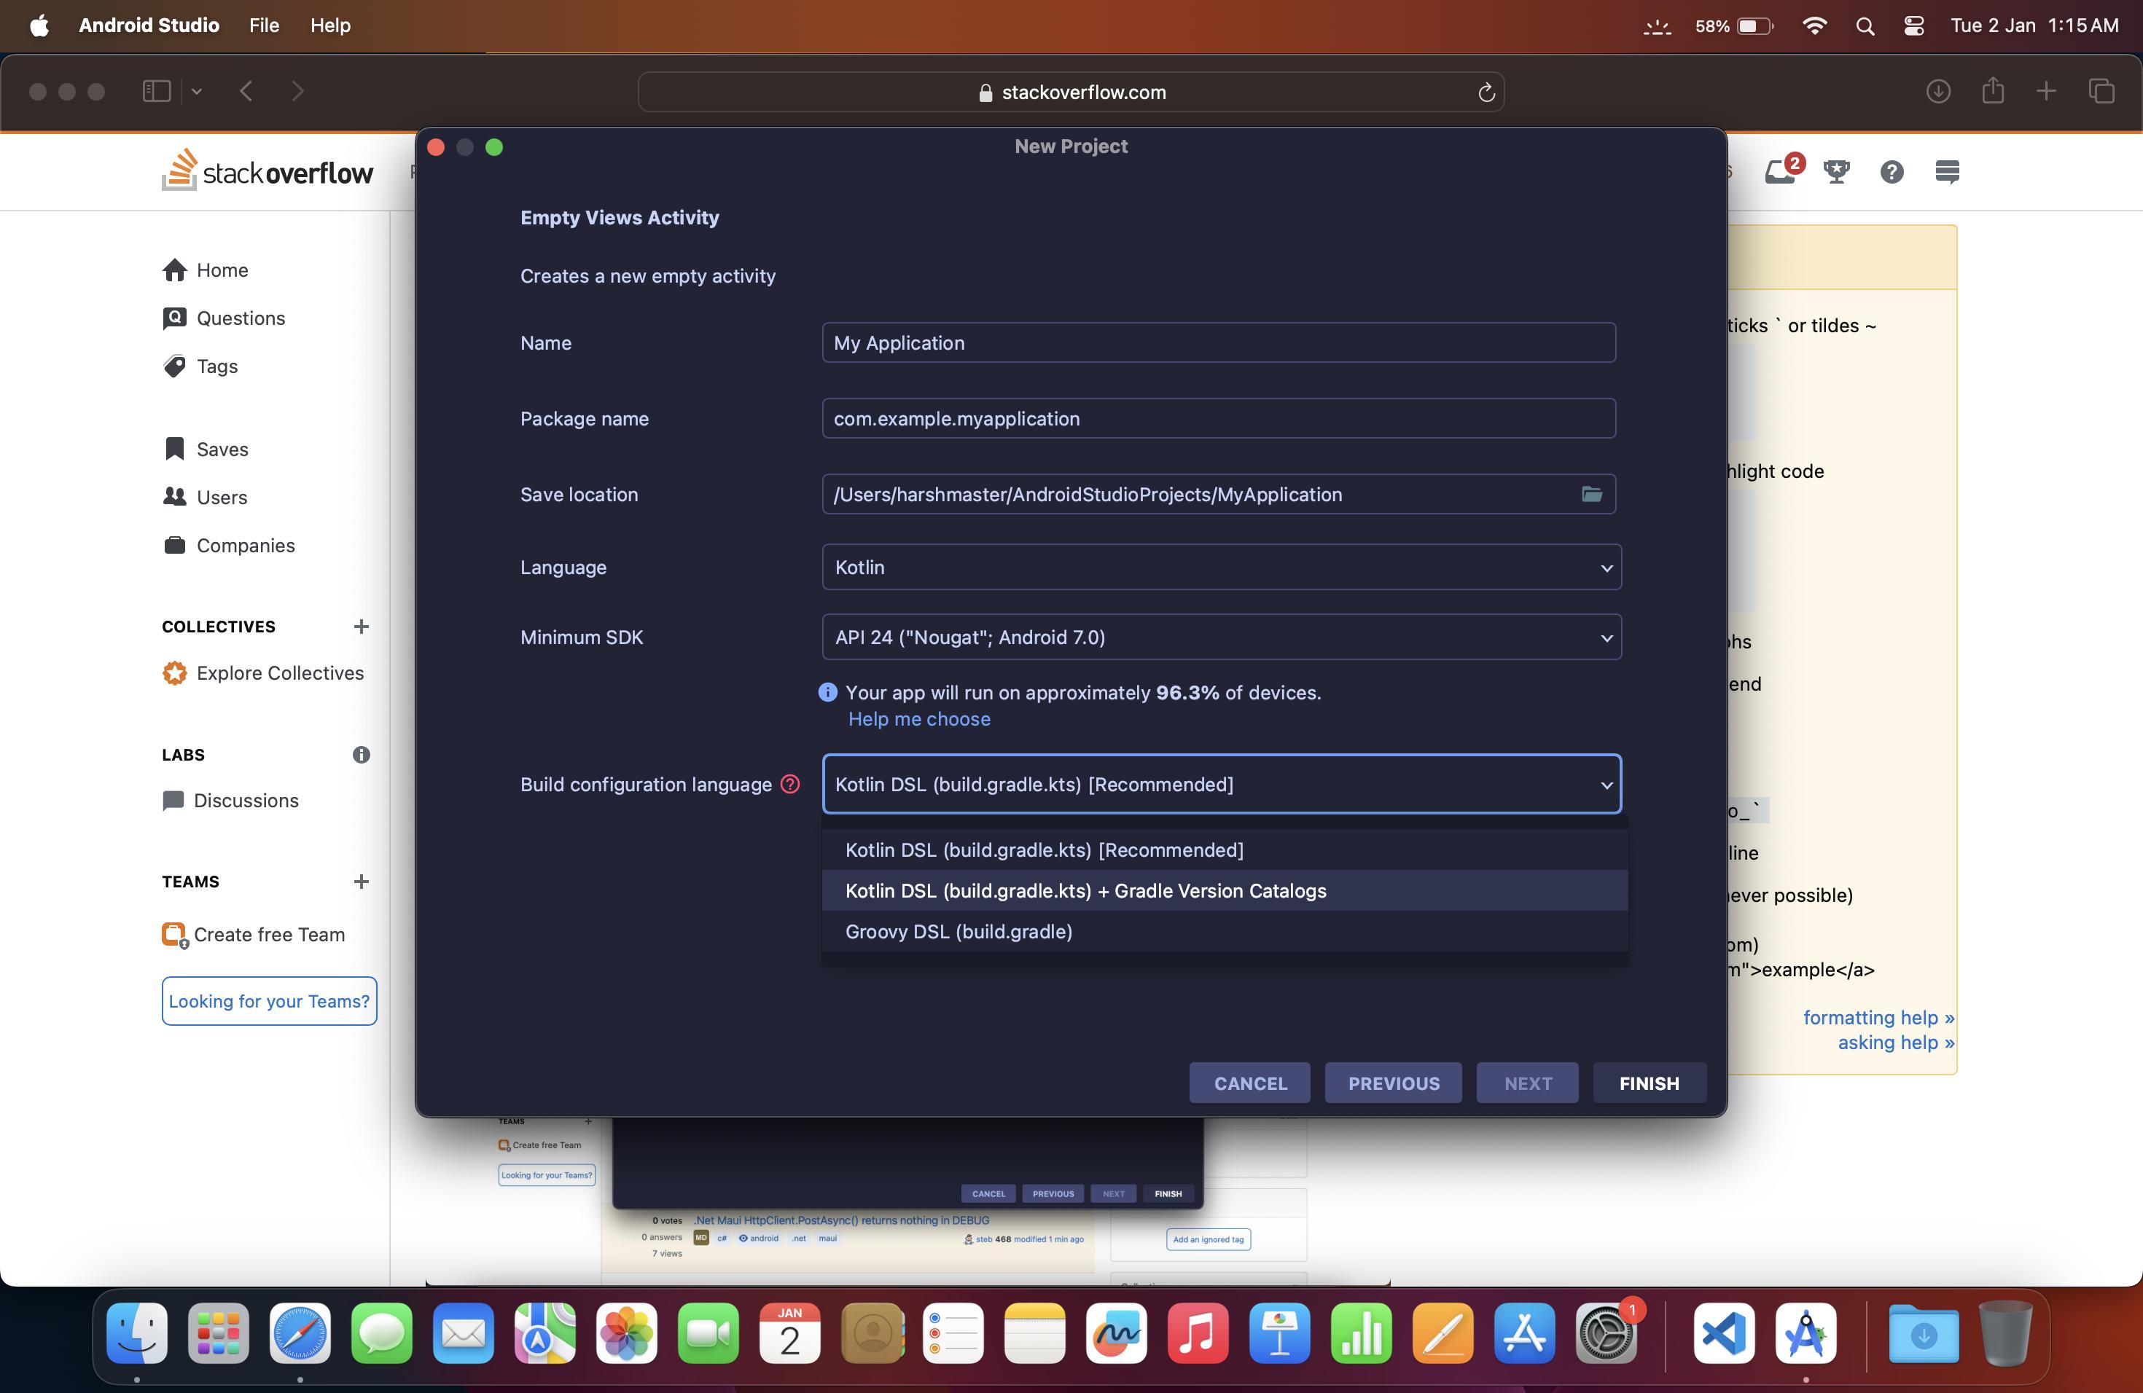Open the File menu in menu bar
2143x1393 pixels.
264,25
